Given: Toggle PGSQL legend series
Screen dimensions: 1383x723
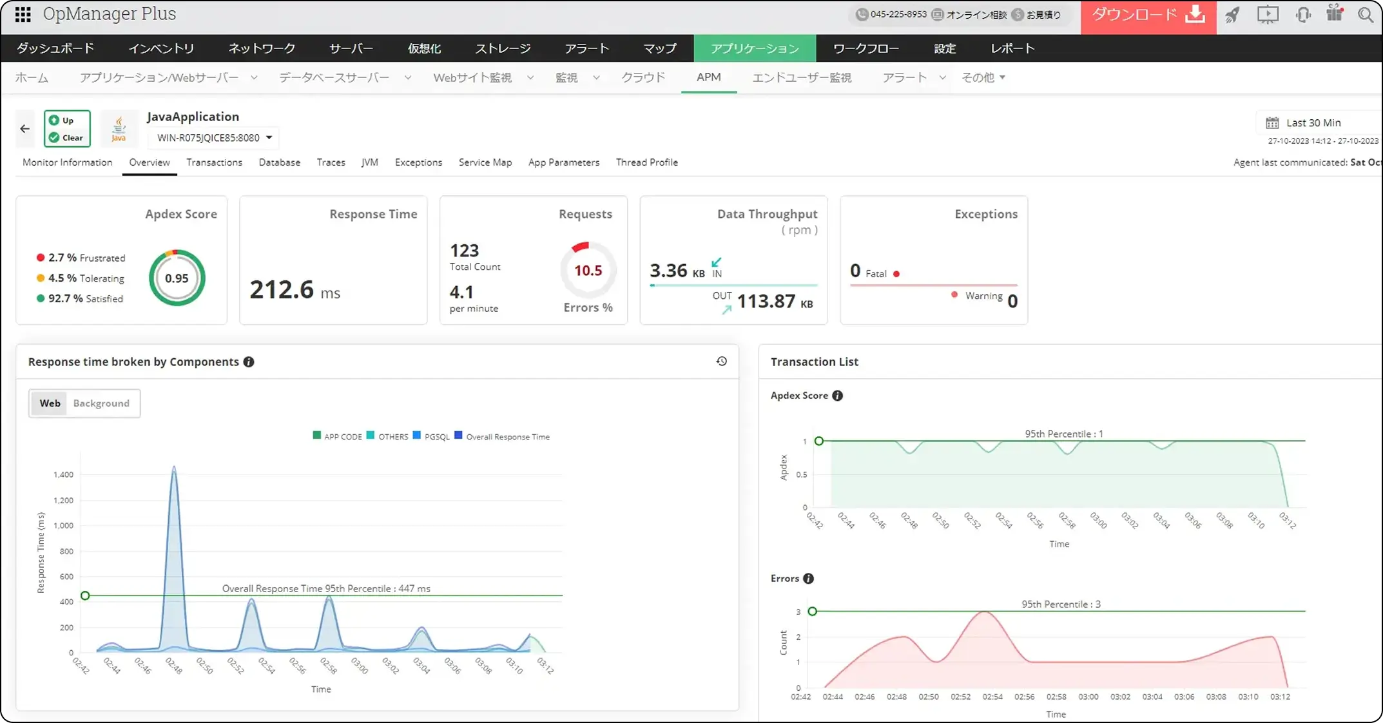Looking at the screenshot, I should pyautogui.click(x=431, y=436).
